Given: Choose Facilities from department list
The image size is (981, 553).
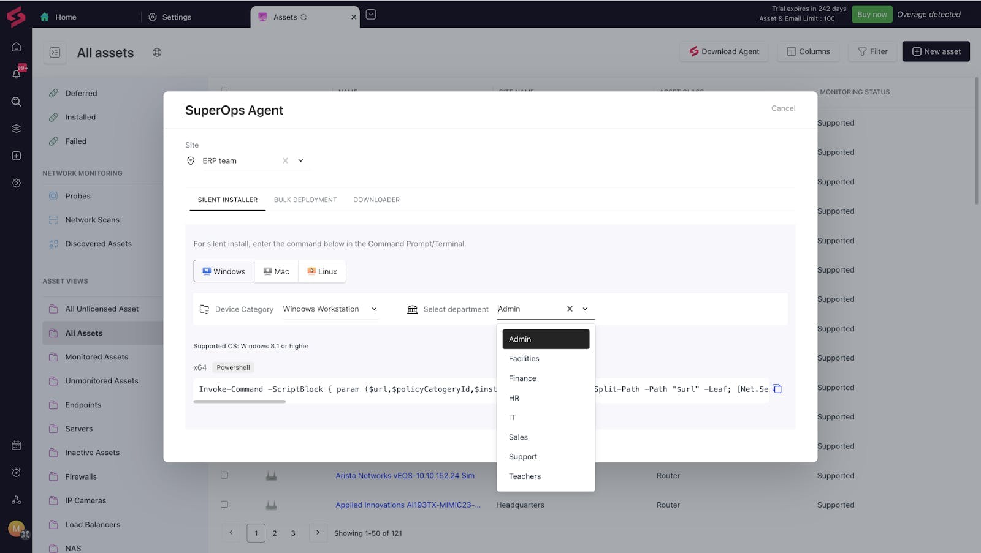Looking at the screenshot, I should [546, 359].
